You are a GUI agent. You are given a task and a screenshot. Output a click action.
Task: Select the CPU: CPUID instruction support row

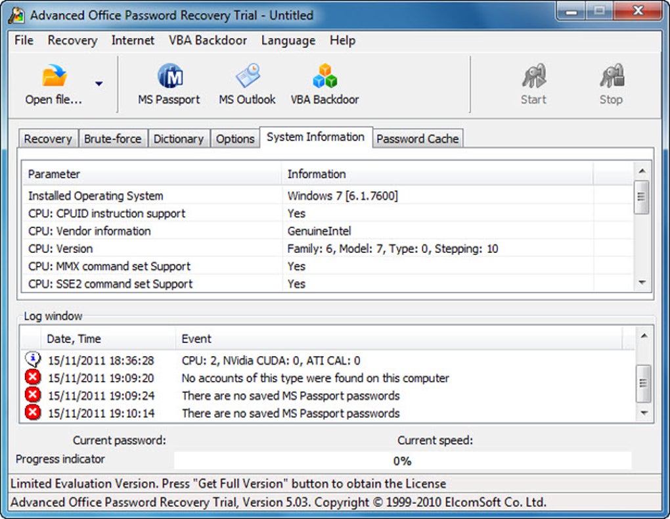pyautogui.click(x=327, y=214)
